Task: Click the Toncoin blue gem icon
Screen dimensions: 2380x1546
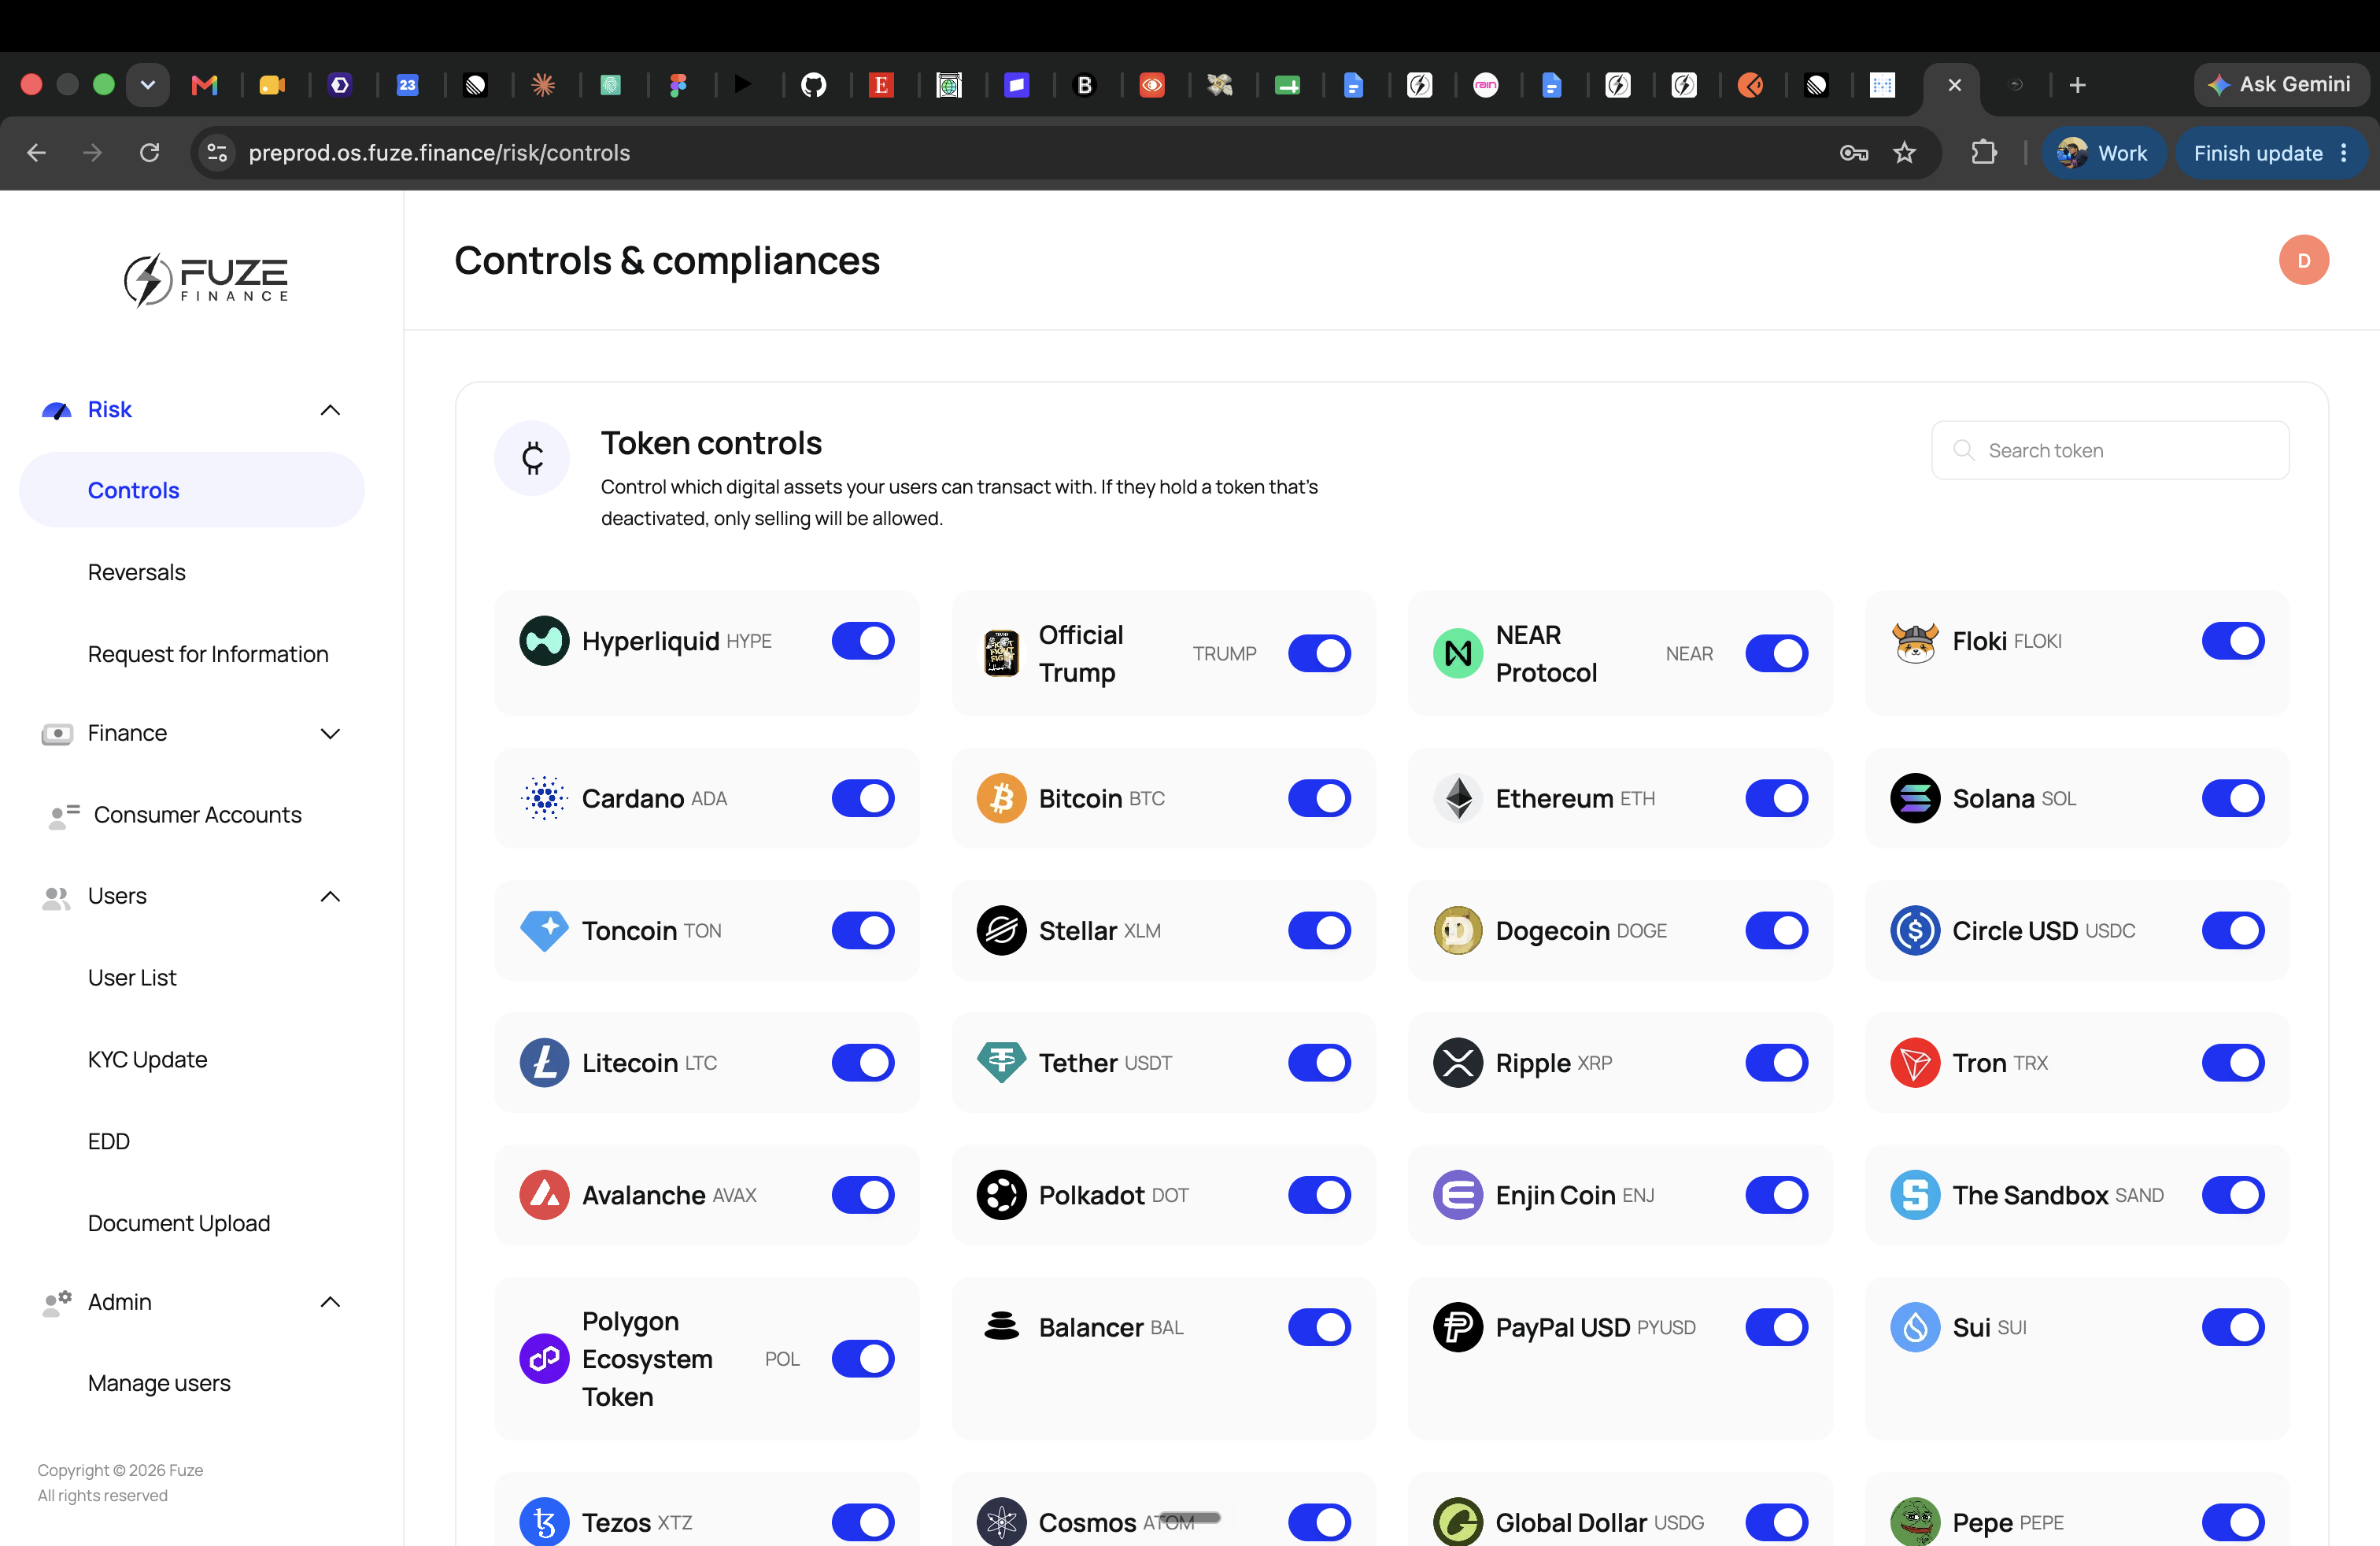Action: [544, 930]
